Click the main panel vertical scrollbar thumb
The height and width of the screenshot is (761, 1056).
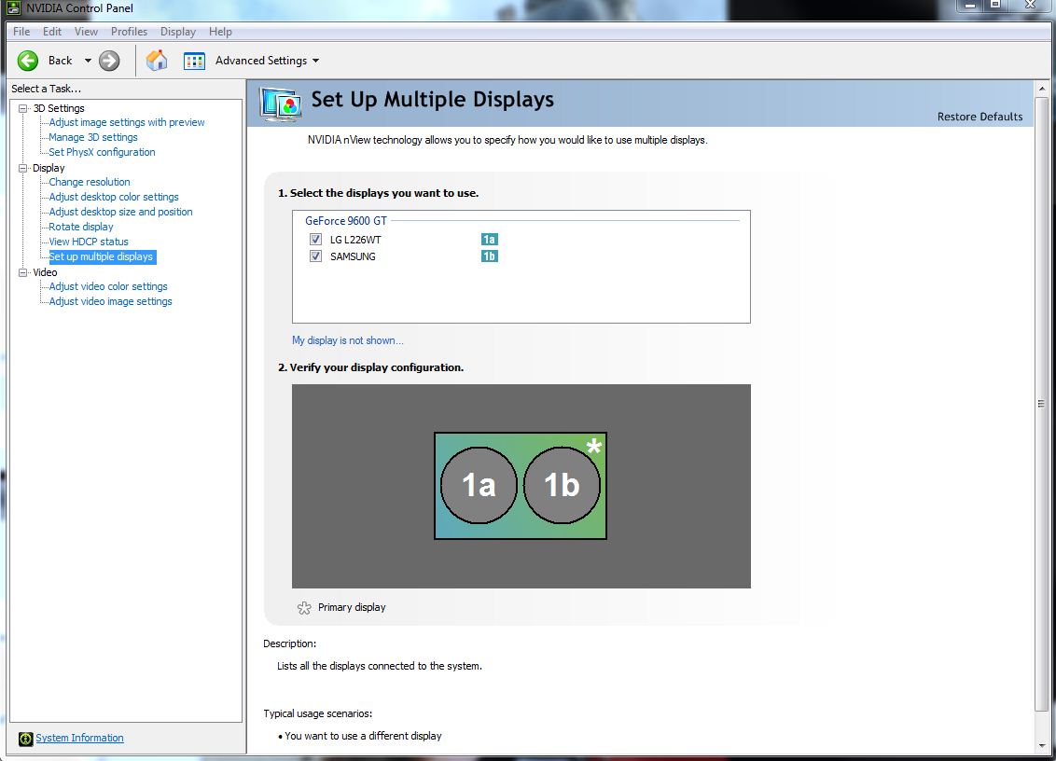(x=1041, y=404)
